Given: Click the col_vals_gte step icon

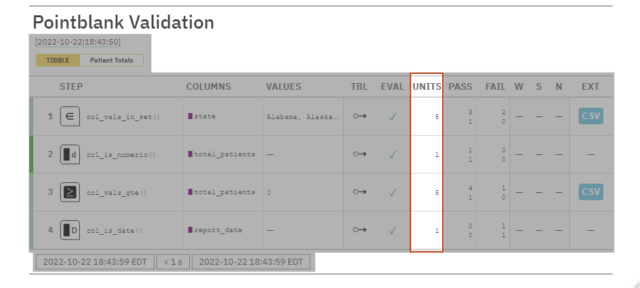Looking at the screenshot, I should (70, 193).
